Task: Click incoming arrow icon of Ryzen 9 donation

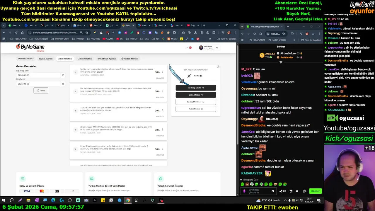Action: (75, 149)
